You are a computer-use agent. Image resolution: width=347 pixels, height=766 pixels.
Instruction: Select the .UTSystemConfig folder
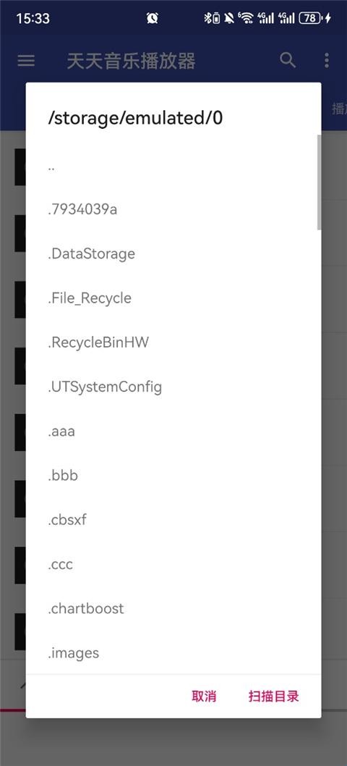pos(173,387)
